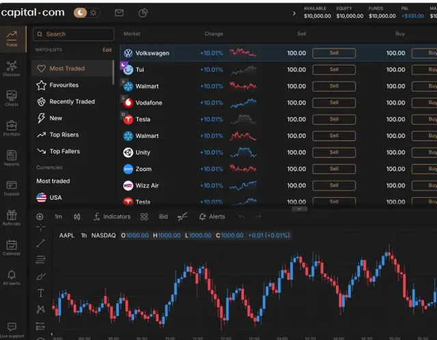The width and height of the screenshot is (437, 340).
Task: Click Zoom market row name
Action: coord(143,169)
